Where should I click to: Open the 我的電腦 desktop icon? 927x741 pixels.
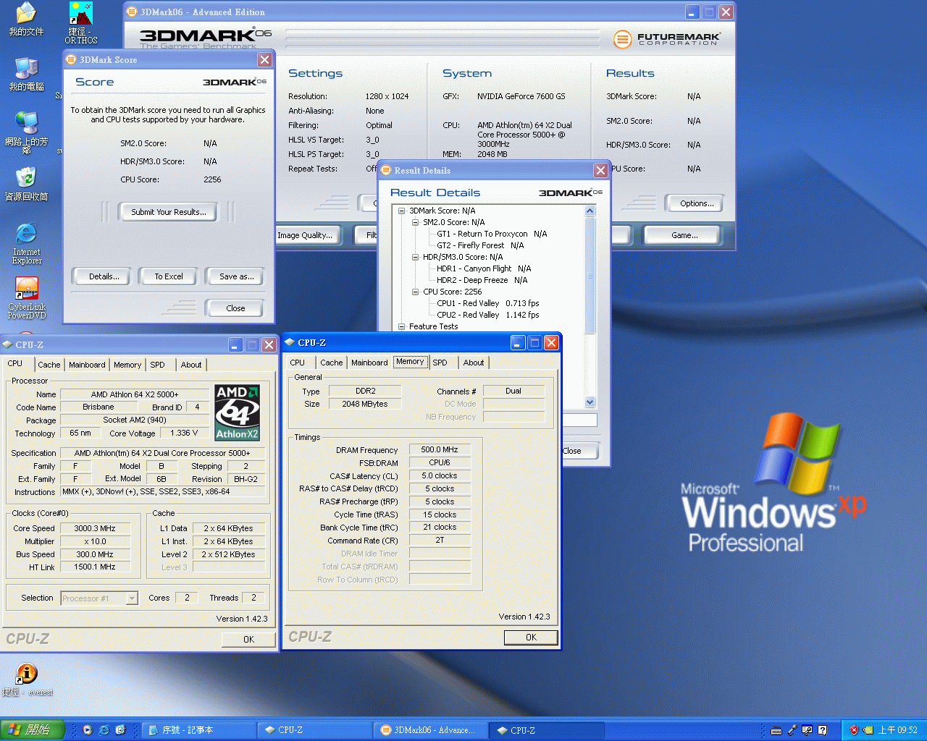pyautogui.click(x=26, y=74)
